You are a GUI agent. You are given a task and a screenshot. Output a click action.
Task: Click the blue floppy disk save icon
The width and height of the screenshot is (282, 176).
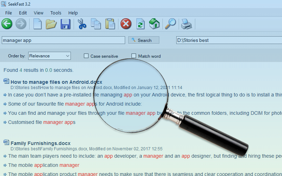tap(66, 24)
